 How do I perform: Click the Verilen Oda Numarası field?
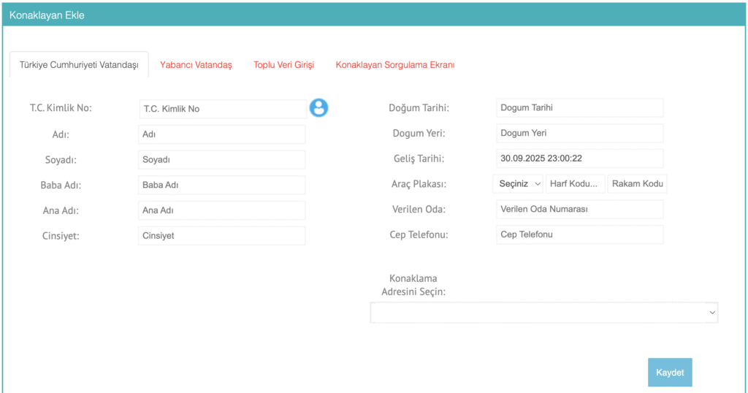pyautogui.click(x=579, y=210)
